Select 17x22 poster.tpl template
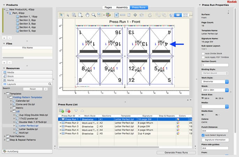239x157 pixels. point(28,119)
